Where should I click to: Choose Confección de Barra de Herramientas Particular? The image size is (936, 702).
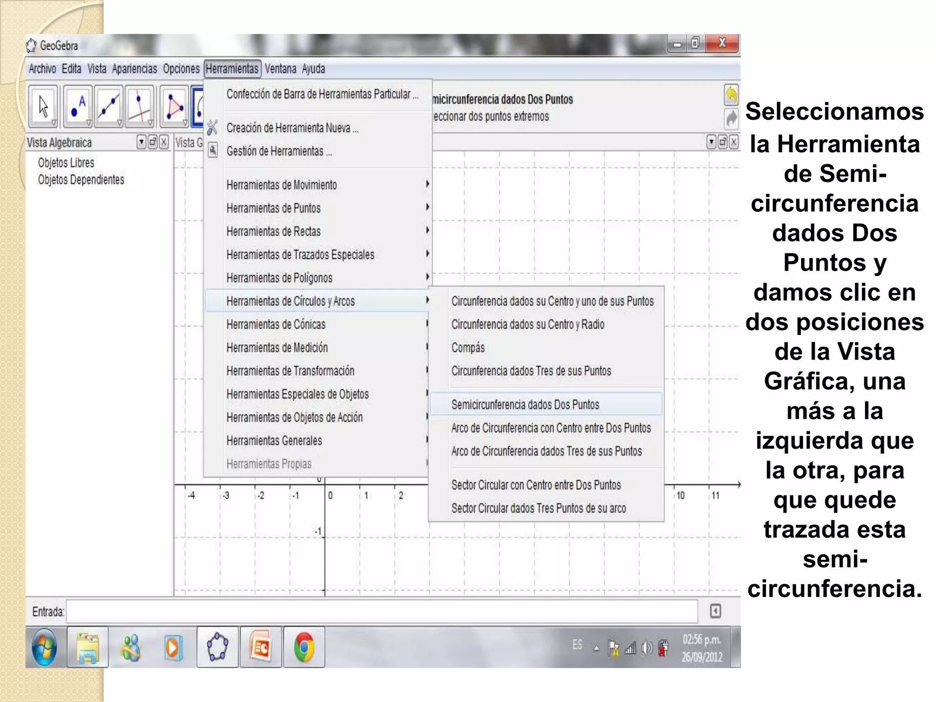[x=322, y=94]
